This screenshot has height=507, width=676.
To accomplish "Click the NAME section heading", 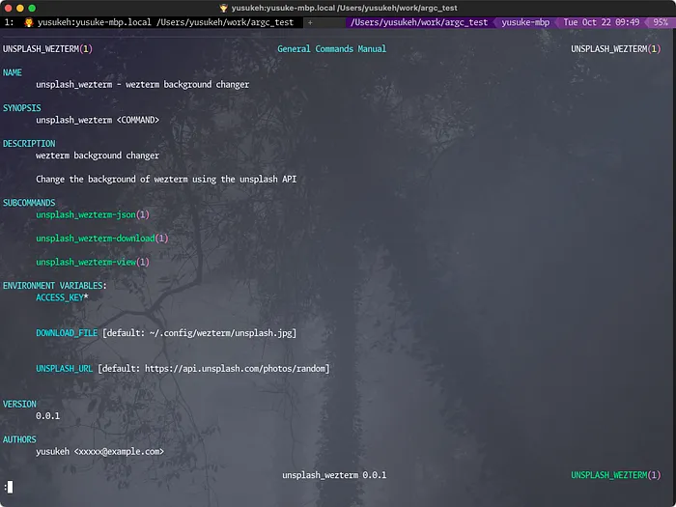I will [13, 72].
